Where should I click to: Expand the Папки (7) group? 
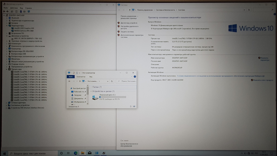click(x=91, y=87)
